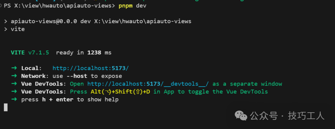This screenshot has height=129, width=335.
Task: Click the yellow Alt+Shift+D shortcut text
Action: click(120, 92)
